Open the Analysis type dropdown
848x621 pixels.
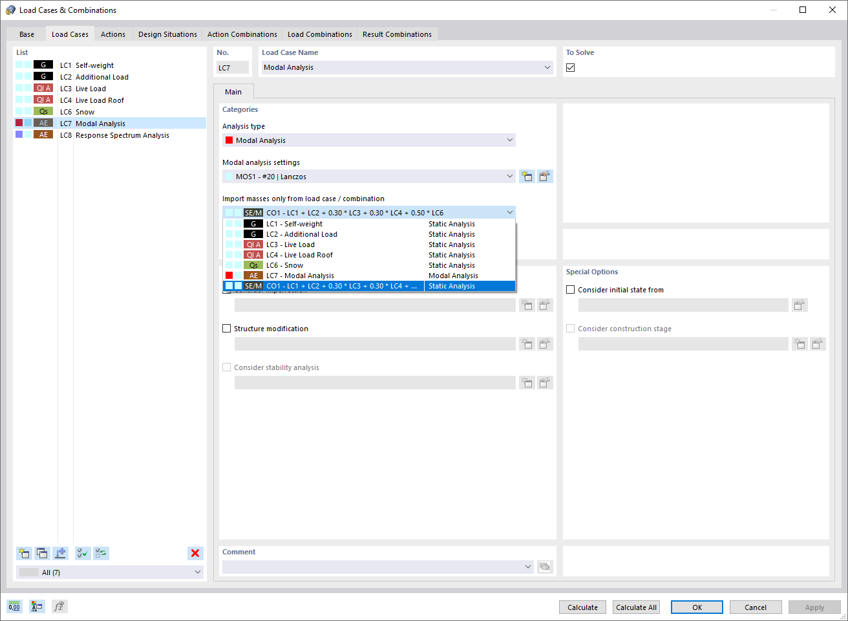(510, 140)
